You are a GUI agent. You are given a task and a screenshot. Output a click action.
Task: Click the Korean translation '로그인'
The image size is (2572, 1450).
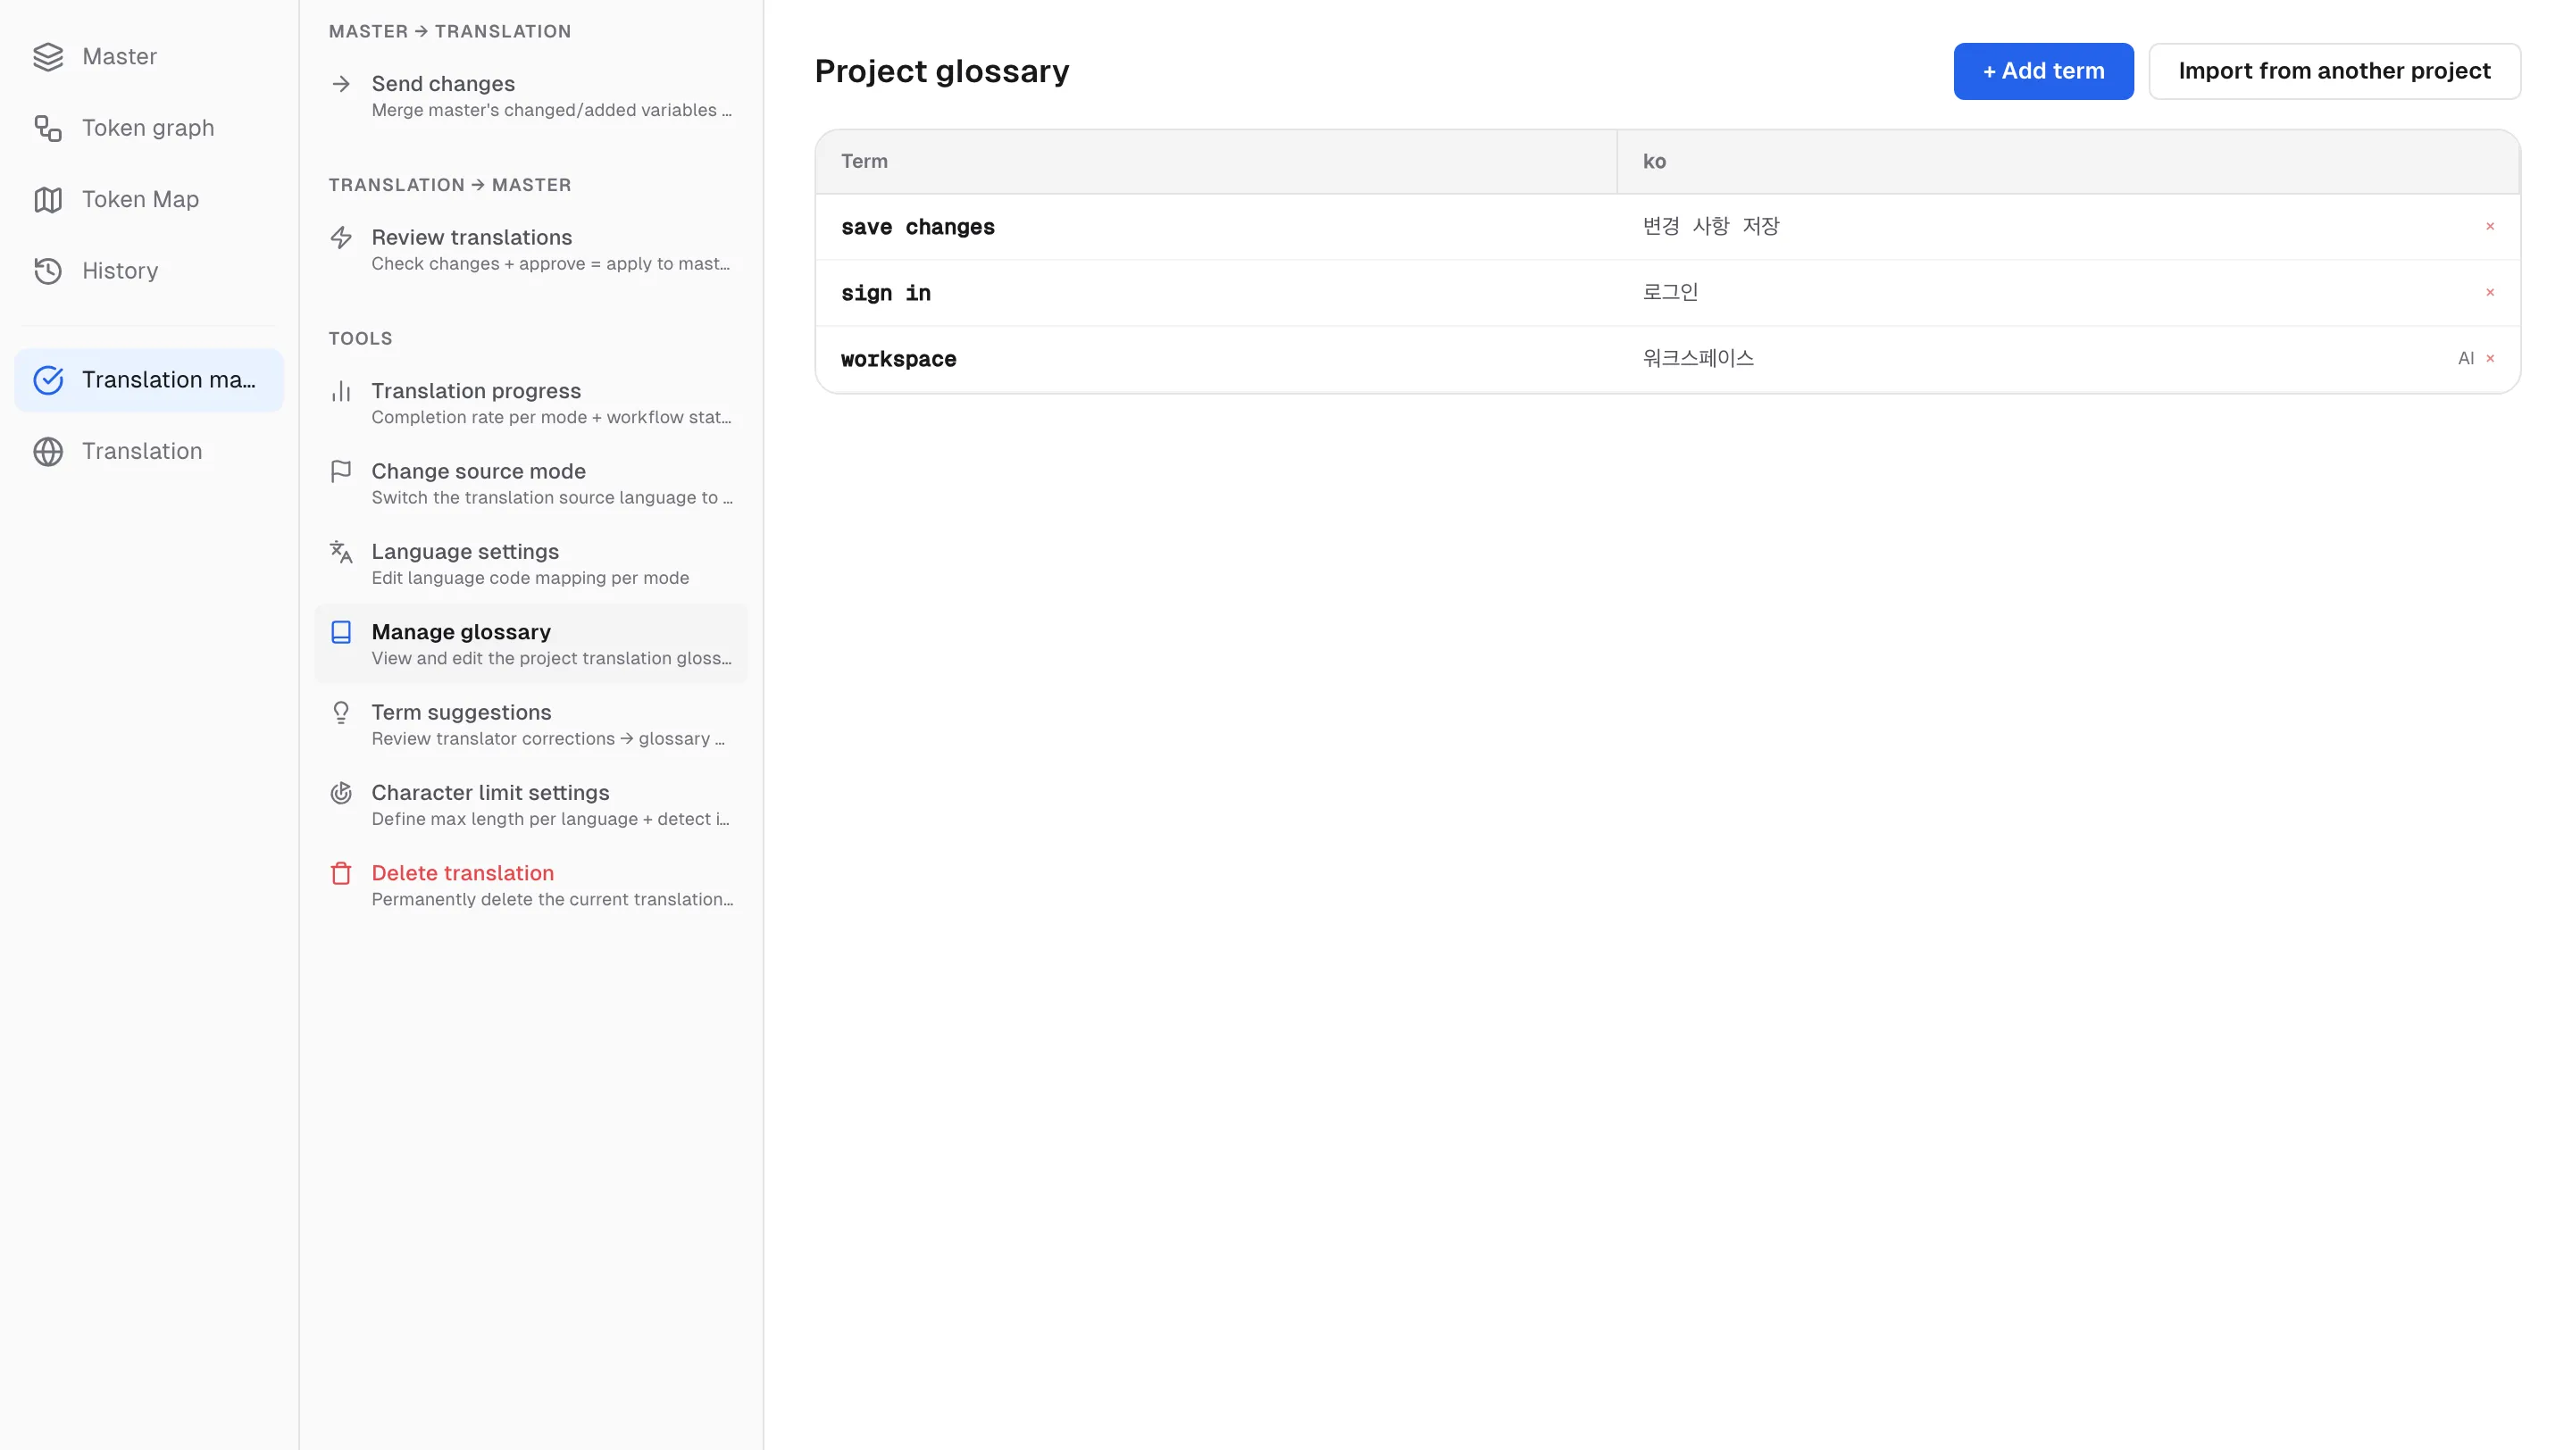click(1670, 292)
